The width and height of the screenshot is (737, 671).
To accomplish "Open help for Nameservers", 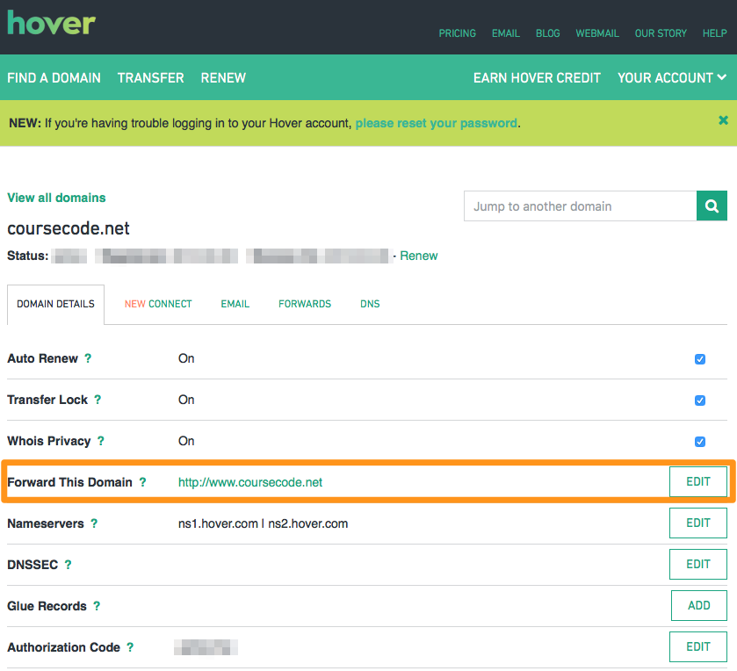I will coord(94,523).
